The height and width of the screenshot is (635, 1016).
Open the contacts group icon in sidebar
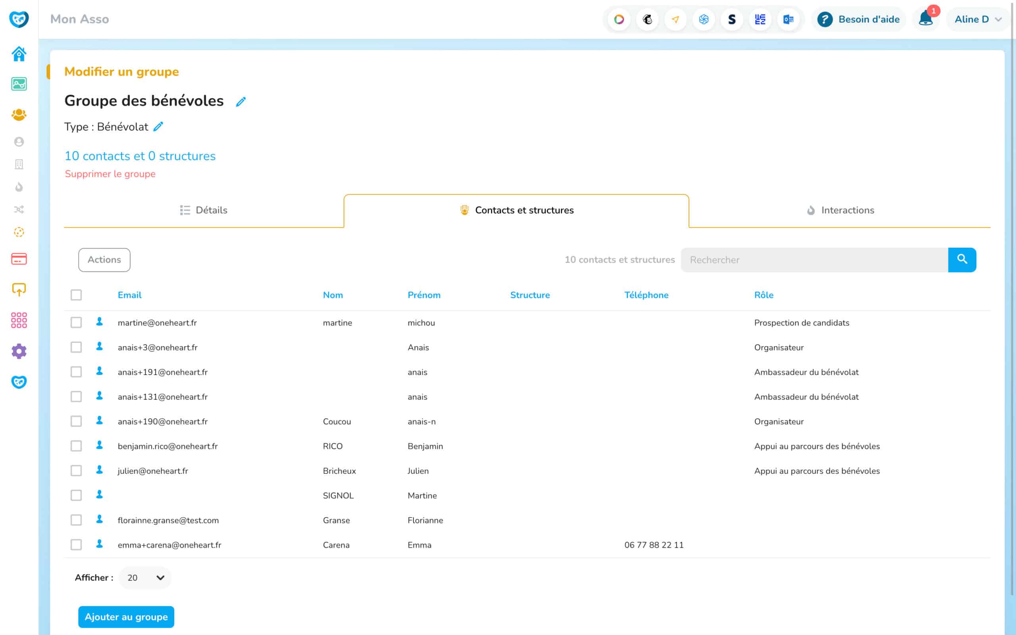click(19, 114)
